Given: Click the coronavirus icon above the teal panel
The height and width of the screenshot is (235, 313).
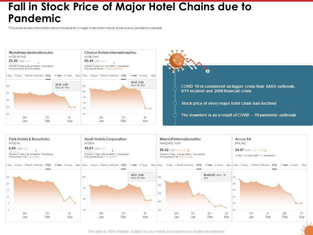Looking at the screenshot, I should (177, 60).
